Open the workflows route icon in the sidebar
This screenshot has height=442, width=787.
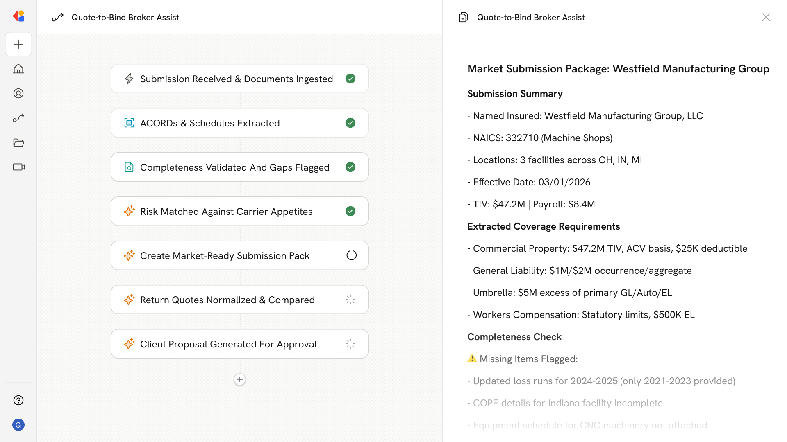(x=18, y=118)
